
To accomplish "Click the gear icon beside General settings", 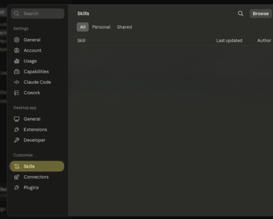I will pos(17,40).
